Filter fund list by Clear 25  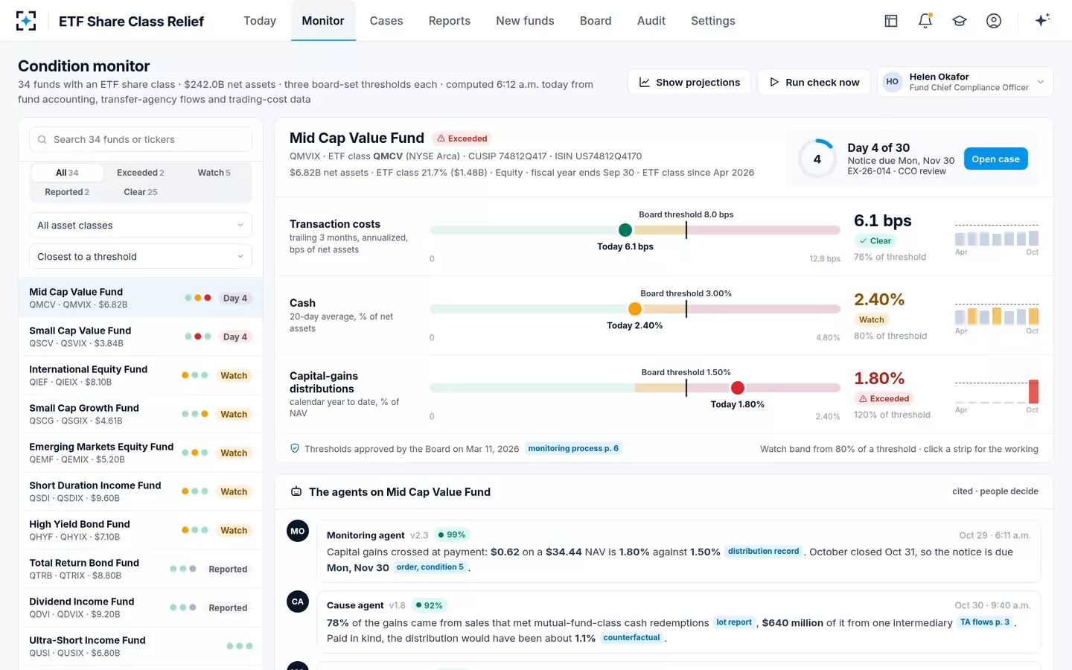[141, 192]
